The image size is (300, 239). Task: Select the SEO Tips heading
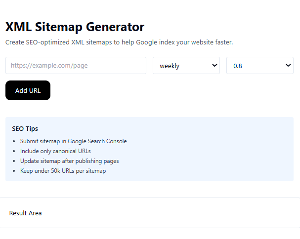[x=25, y=129]
